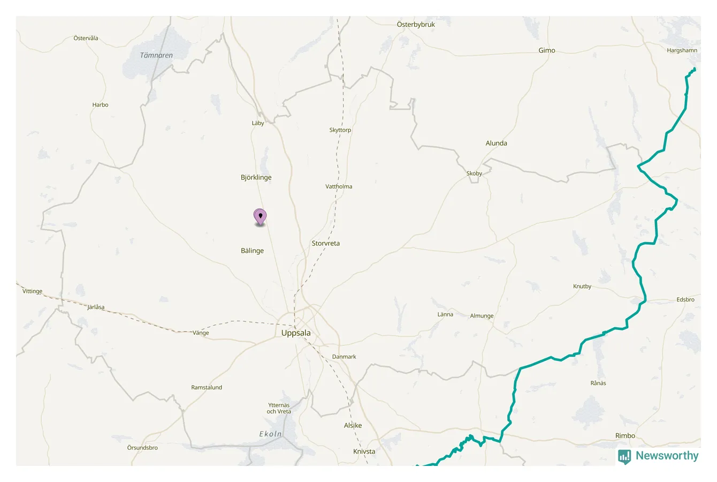Image resolution: width=717 pixels, height=482 pixels.
Task: Click the Tämnaren lake label
Action: 156,55
